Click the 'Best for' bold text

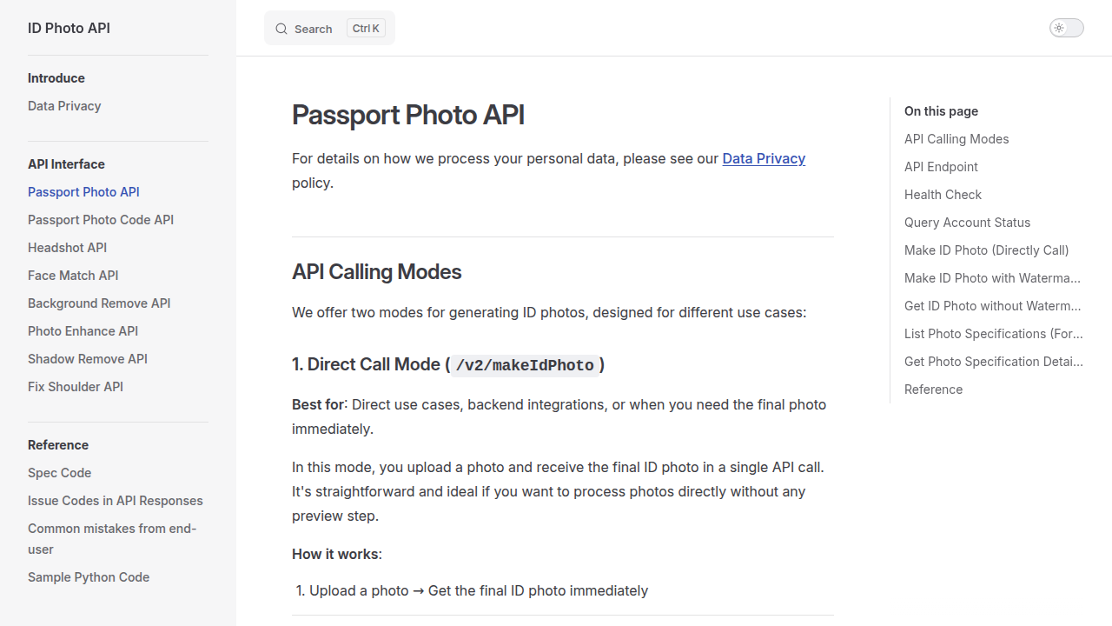click(318, 404)
